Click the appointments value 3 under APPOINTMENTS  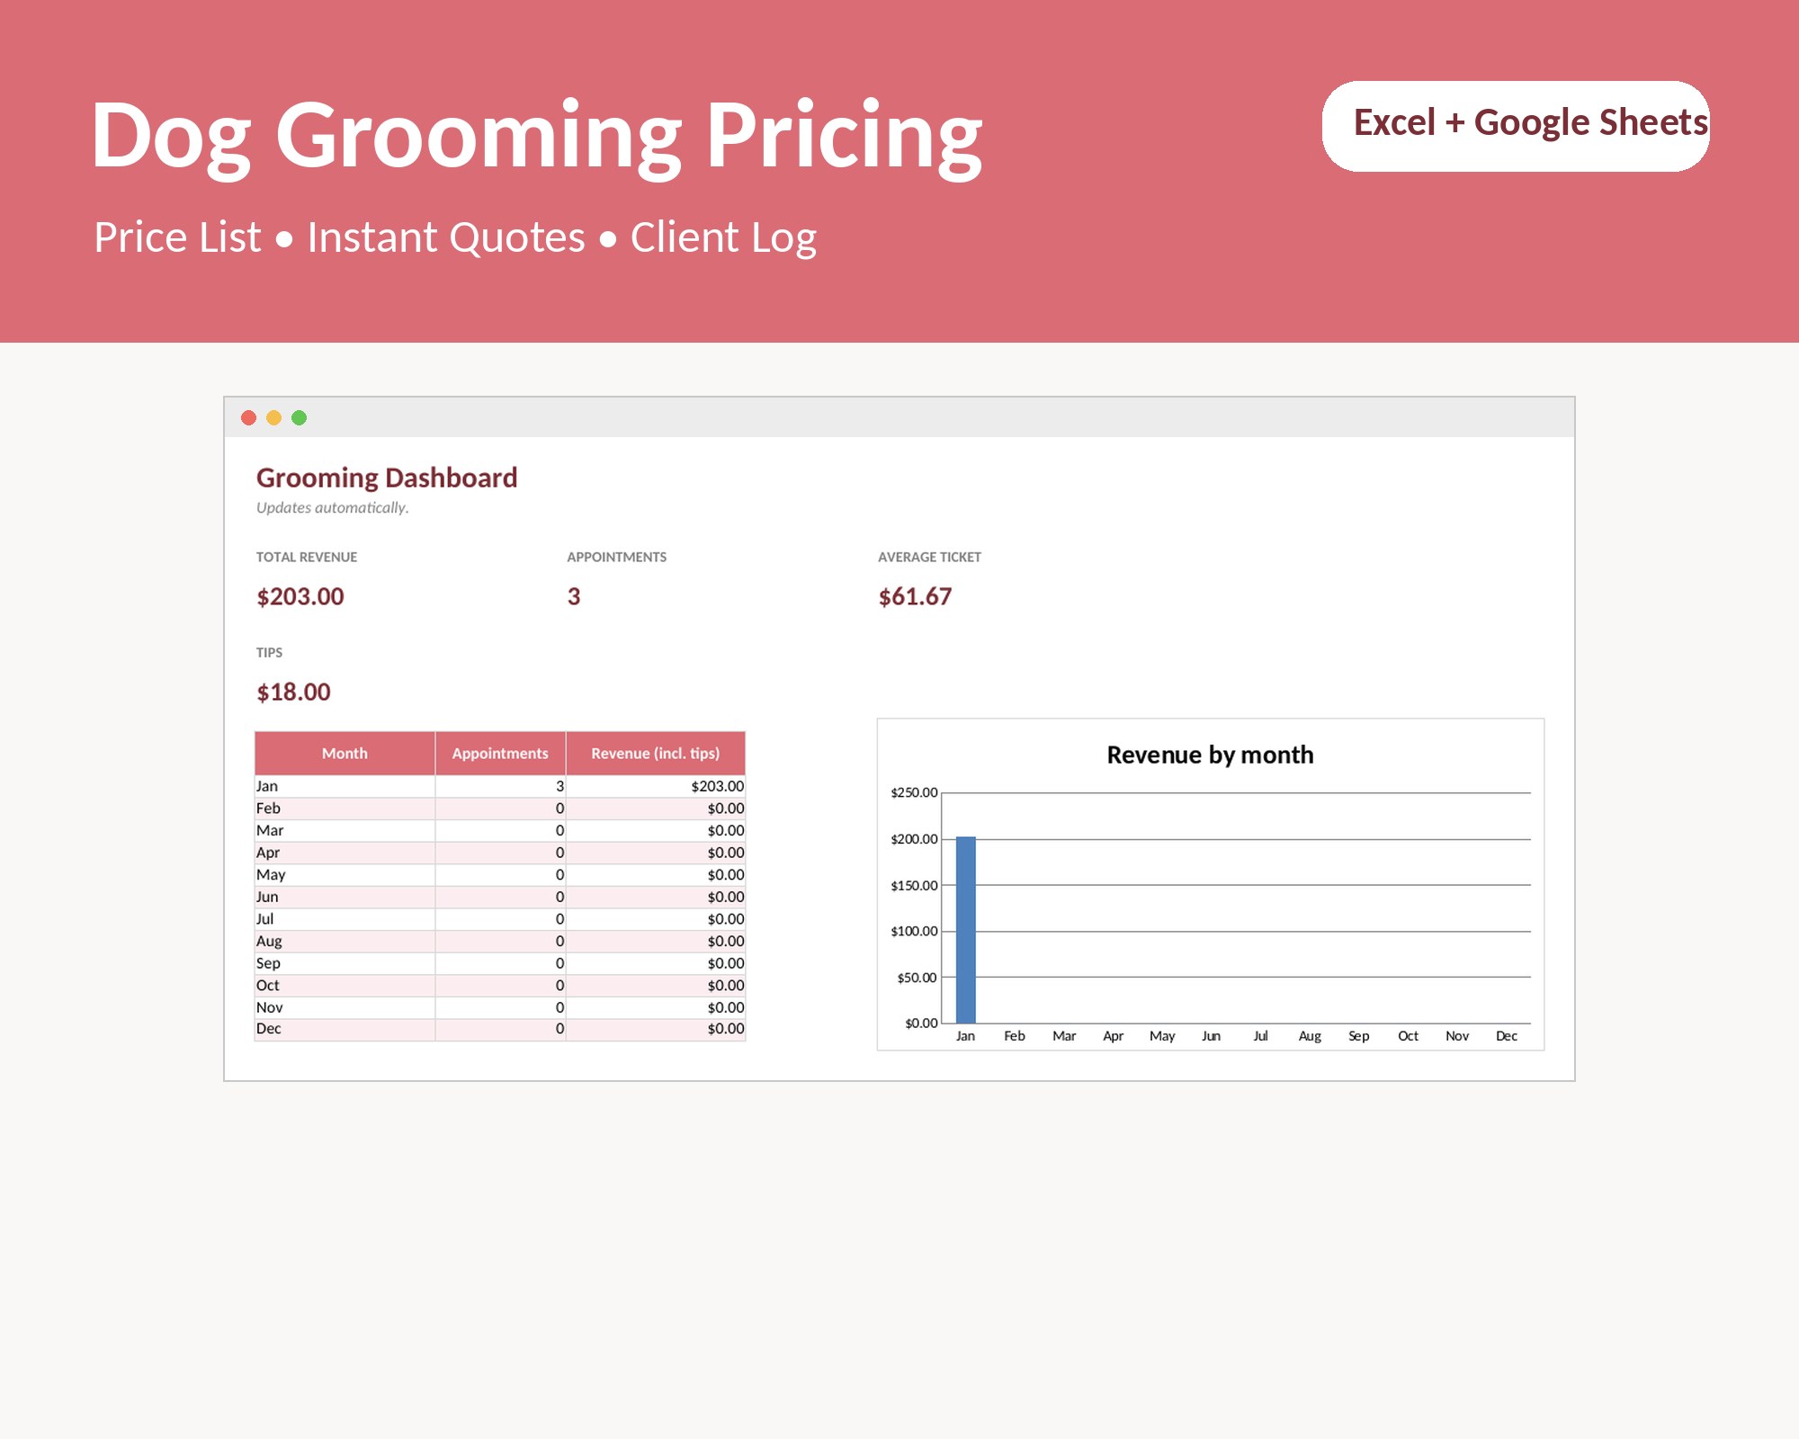coord(574,596)
